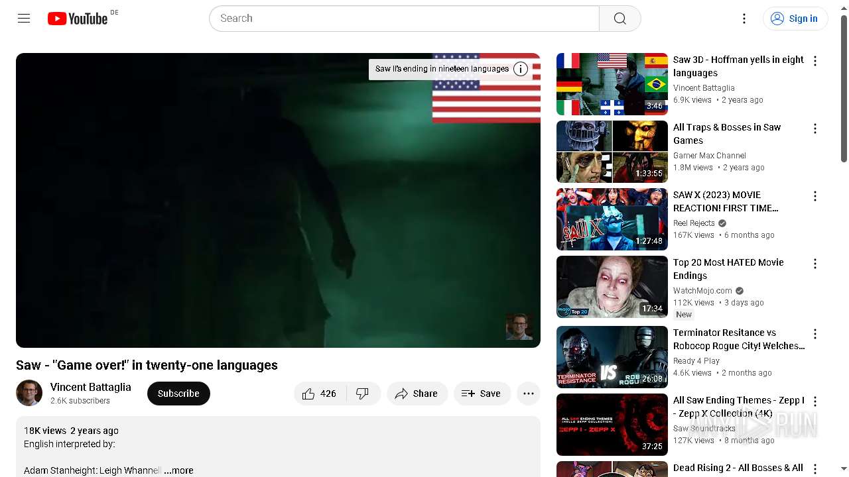Open All Saw Ending Themes title

(x=738, y=407)
